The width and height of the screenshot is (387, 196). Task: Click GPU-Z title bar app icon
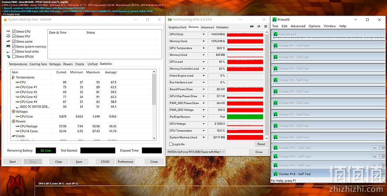tap(170, 20)
